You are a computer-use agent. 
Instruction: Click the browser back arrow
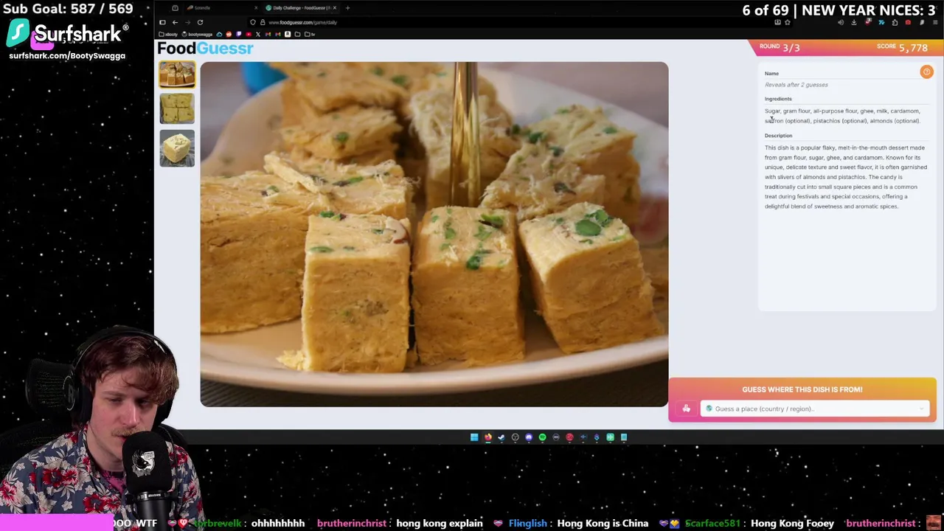coord(175,22)
